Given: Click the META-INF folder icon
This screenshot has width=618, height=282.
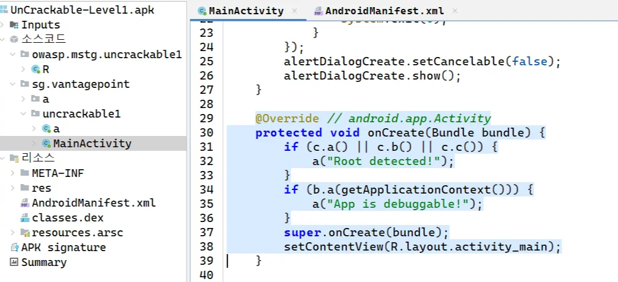Looking at the screenshot, I should tap(25, 173).
